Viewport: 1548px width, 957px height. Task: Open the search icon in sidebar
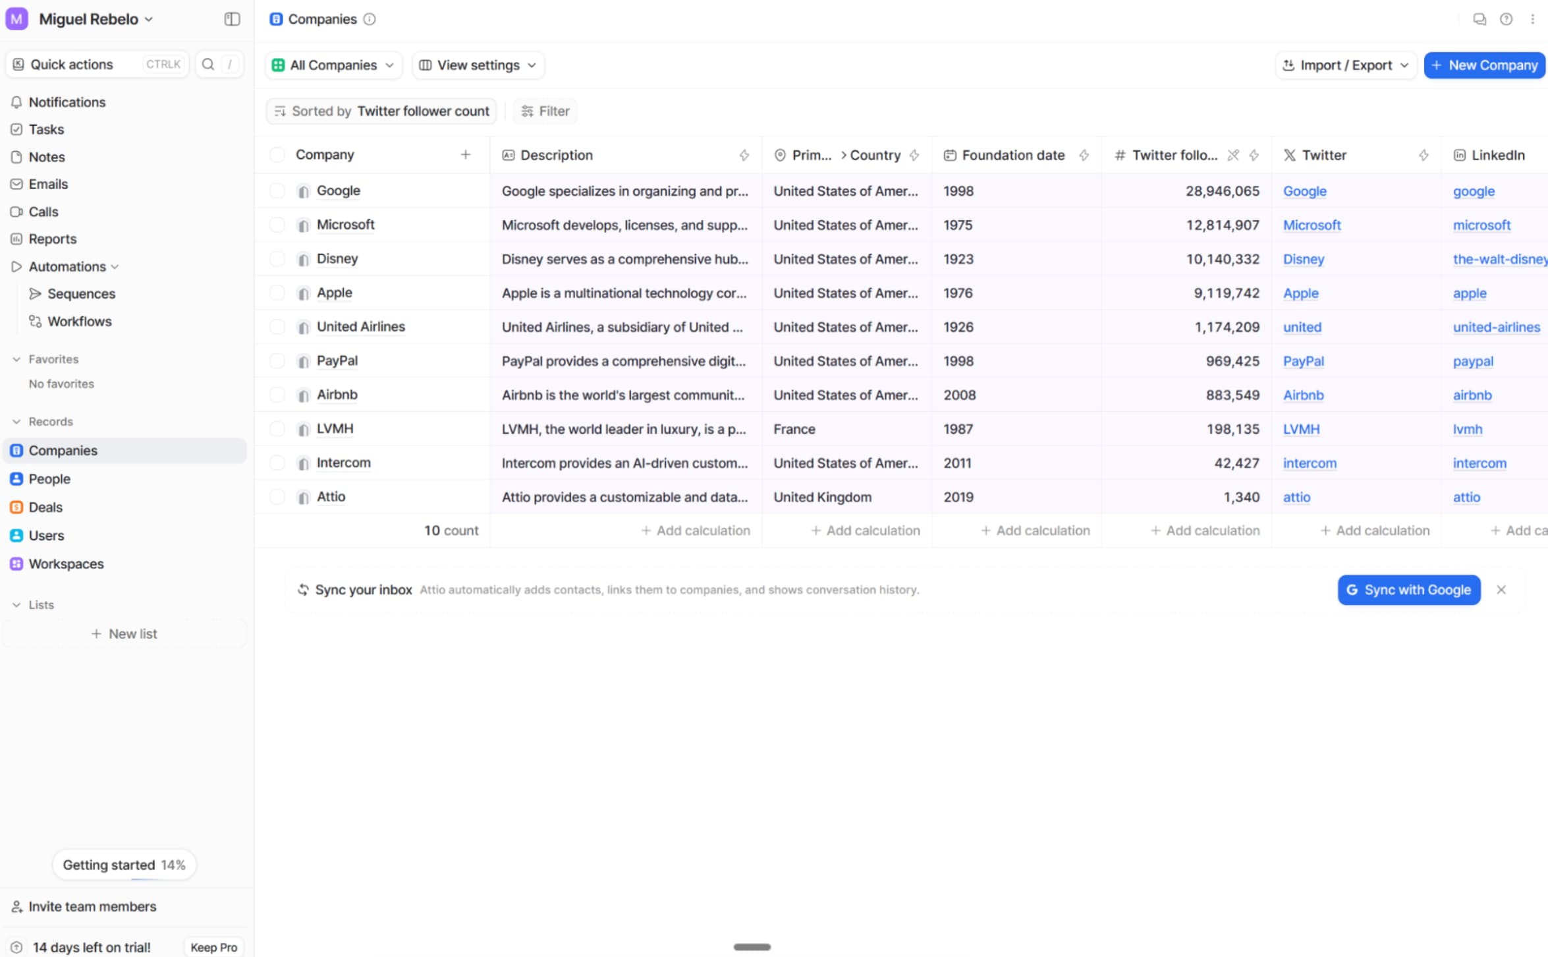[x=208, y=64]
